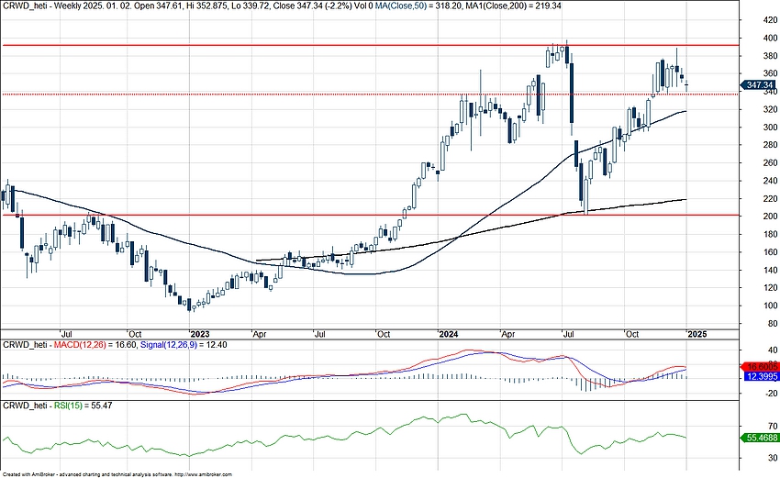Click the 200 price axis label
Image resolution: width=780 pixels, height=478 pixels.
pos(770,217)
